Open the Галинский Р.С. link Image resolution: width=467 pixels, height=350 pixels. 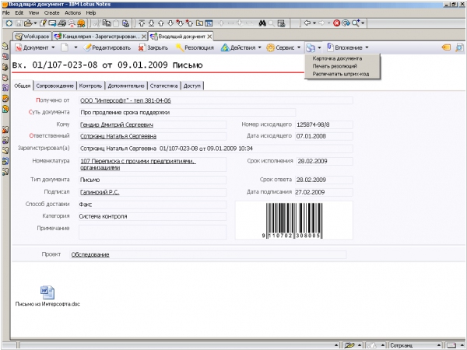point(100,192)
